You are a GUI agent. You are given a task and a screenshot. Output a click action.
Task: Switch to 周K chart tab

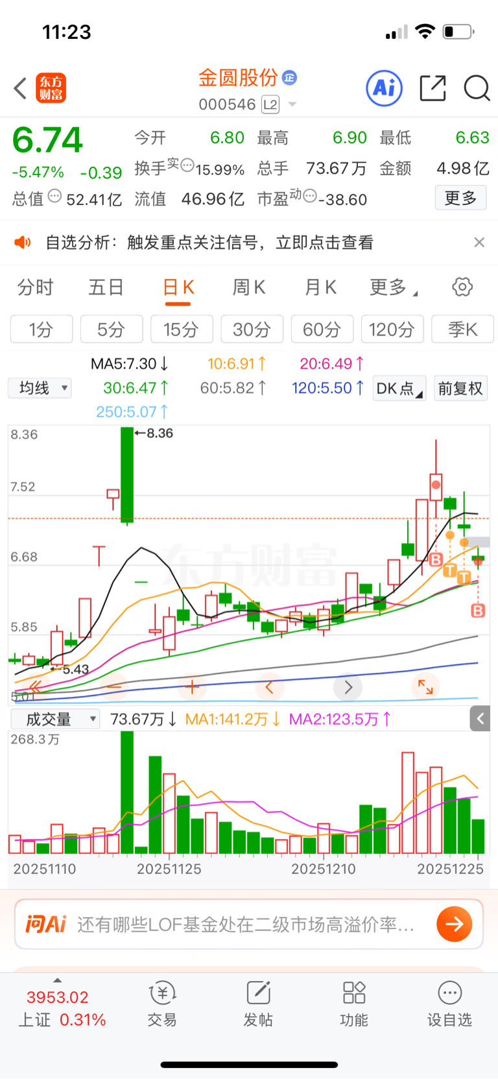coord(249,287)
